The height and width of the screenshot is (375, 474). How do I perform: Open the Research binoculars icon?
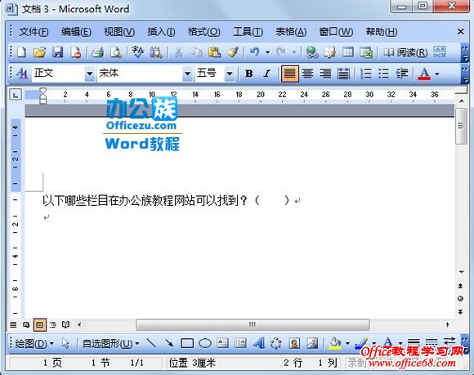click(156, 52)
